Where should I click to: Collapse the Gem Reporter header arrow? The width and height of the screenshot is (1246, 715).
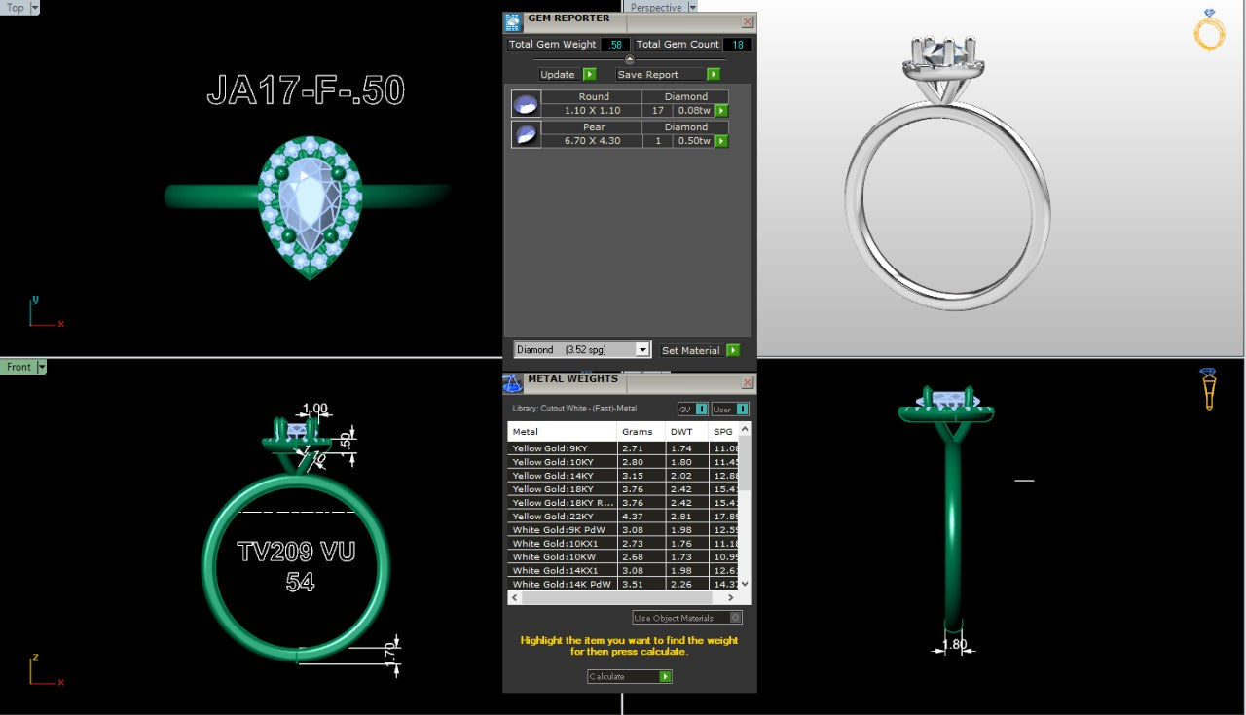[x=629, y=60]
